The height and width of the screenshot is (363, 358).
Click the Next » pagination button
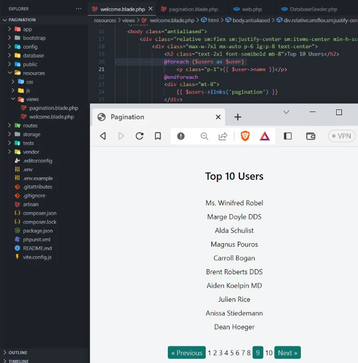[287, 353]
